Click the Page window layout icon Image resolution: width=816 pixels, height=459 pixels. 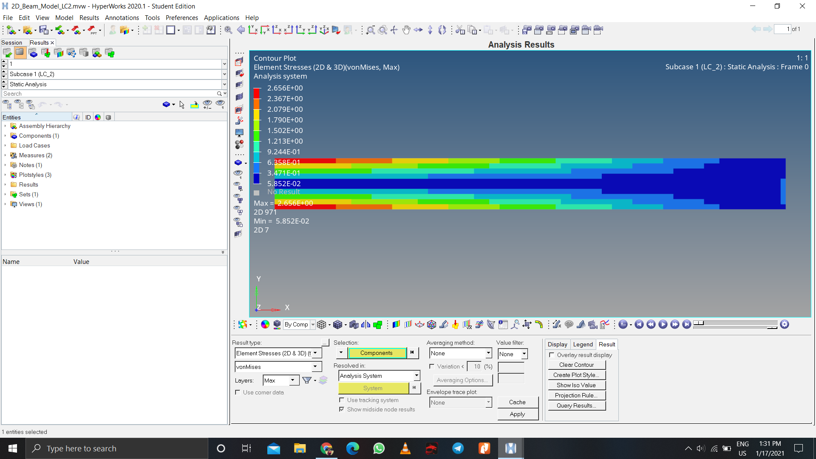point(171,30)
